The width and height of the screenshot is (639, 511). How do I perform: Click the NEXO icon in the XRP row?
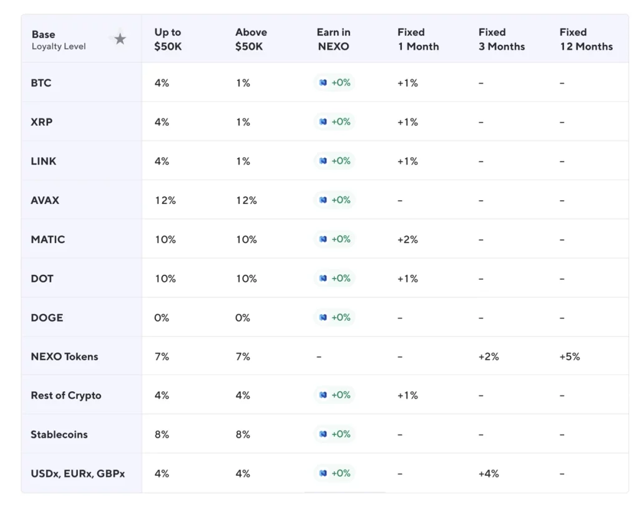[x=323, y=122]
